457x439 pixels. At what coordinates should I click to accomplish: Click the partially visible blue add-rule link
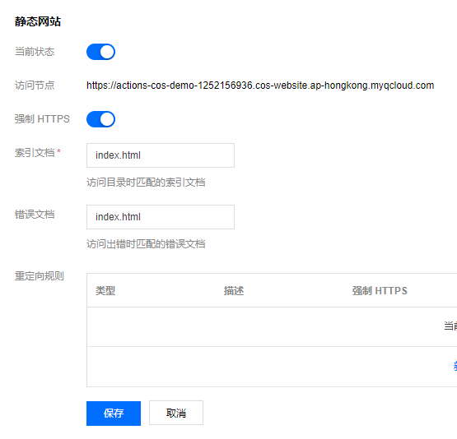tap(455, 367)
